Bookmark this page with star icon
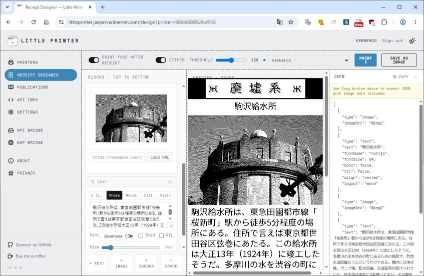424x276 pixels. click(x=291, y=22)
